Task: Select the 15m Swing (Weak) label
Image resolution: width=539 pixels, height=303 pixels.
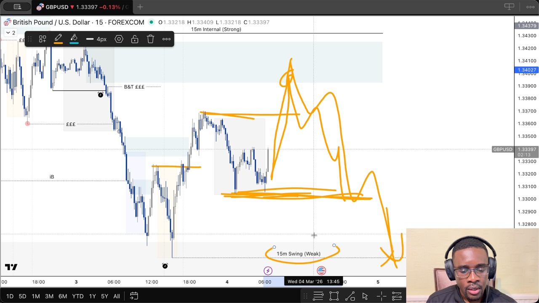Action: tap(298, 254)
